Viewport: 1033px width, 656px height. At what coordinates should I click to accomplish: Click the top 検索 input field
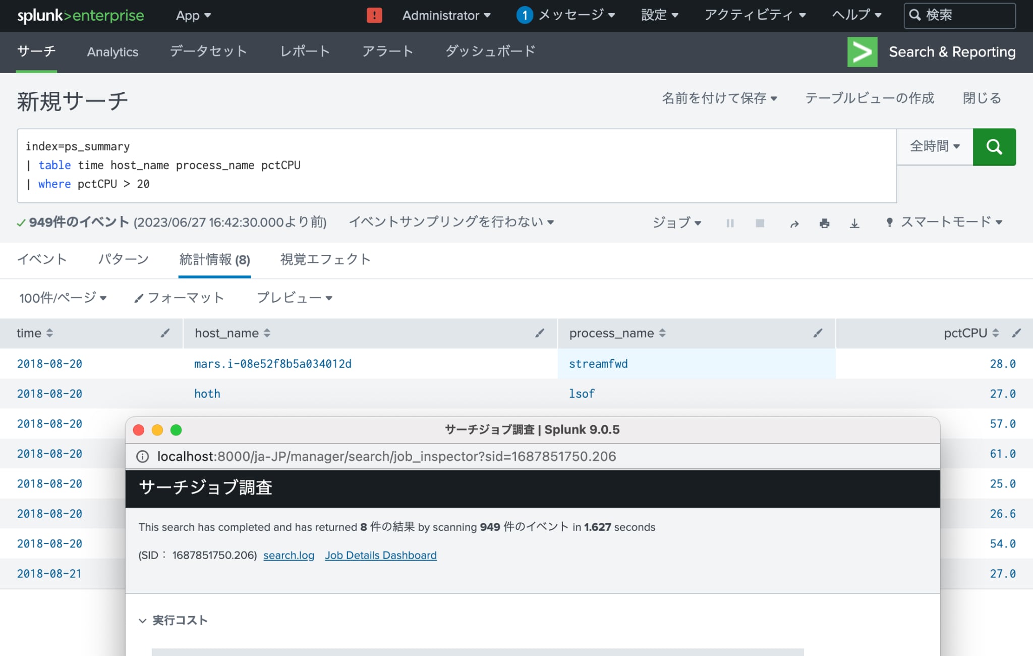click(x=959, y=16)
